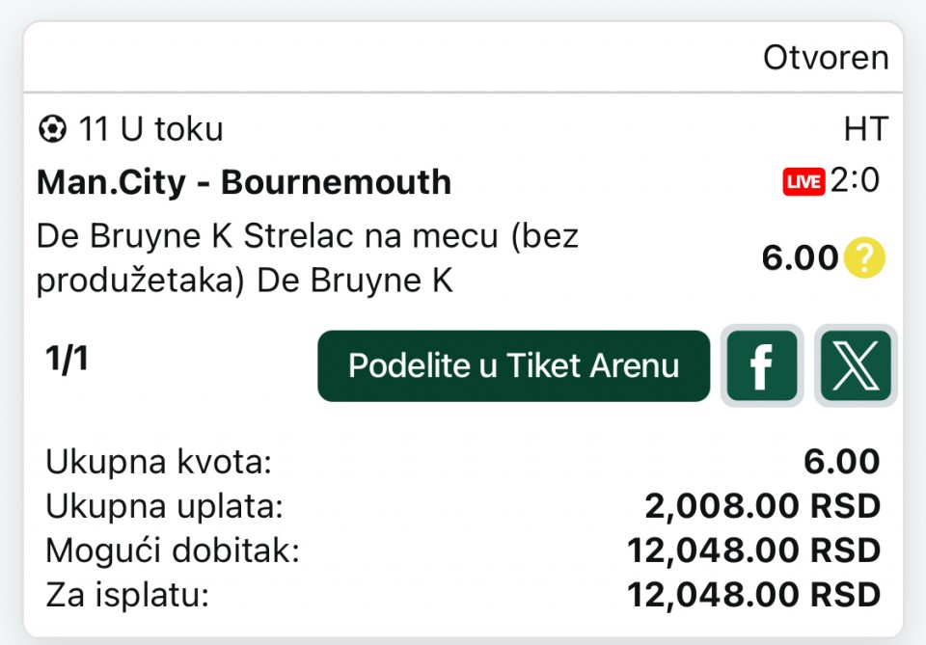Click the 11 U toku status text
This screenshot has height=645, width=926.
[151, 129]
